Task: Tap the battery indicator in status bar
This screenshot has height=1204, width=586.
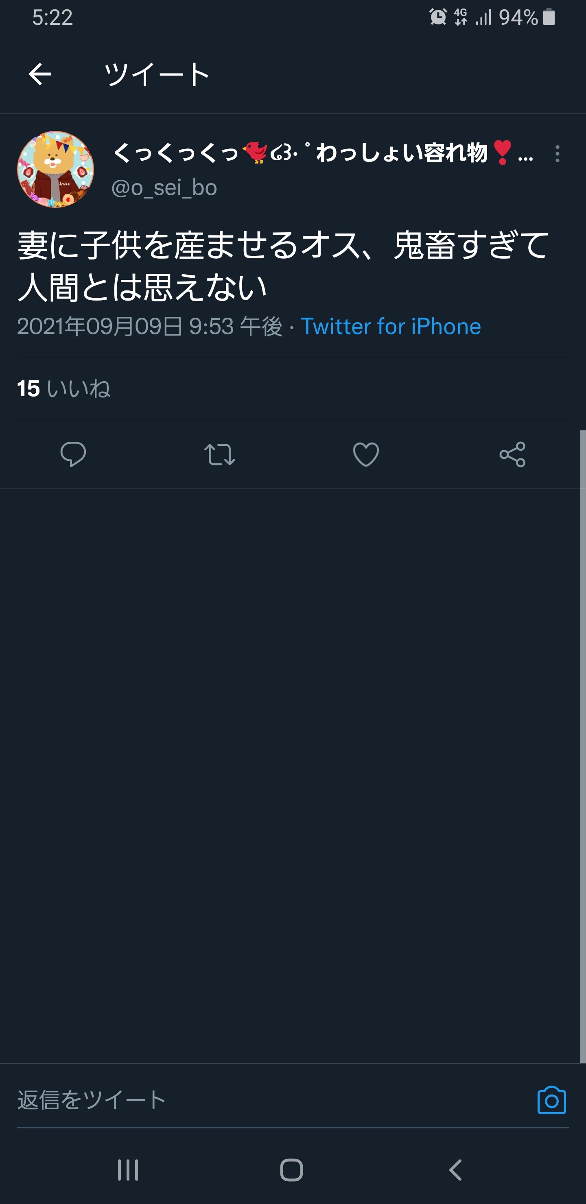Action: point(549,17)
